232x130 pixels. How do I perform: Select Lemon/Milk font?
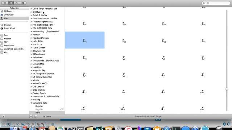(38, 64)
